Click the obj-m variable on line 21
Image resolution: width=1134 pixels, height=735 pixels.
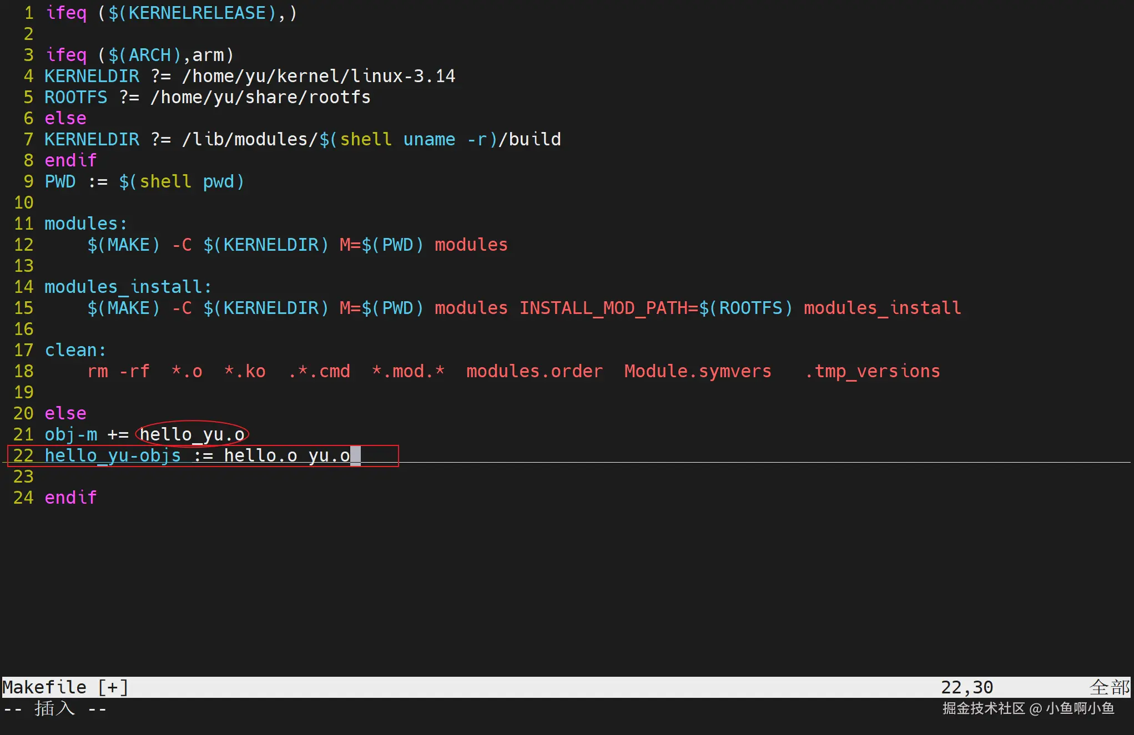[70, 434]
